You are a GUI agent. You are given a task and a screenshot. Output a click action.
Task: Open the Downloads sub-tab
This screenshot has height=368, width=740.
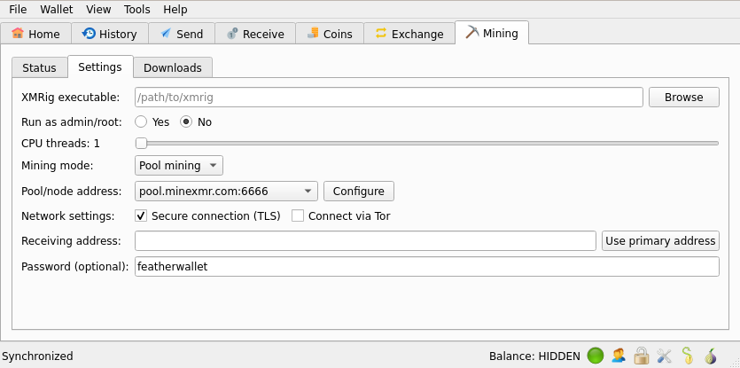173,68
